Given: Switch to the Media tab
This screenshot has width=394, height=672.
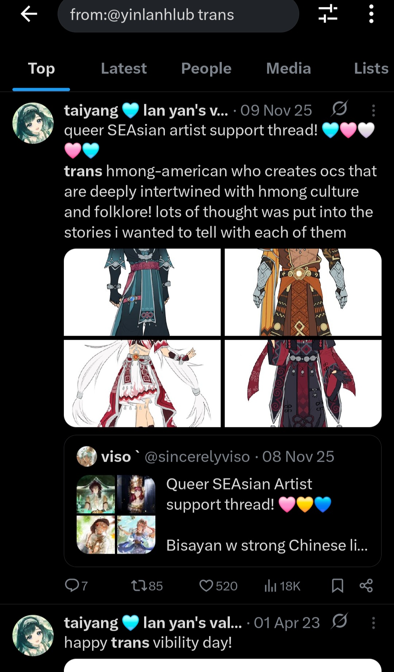Looking at the screenshot, I should point(289,69).
